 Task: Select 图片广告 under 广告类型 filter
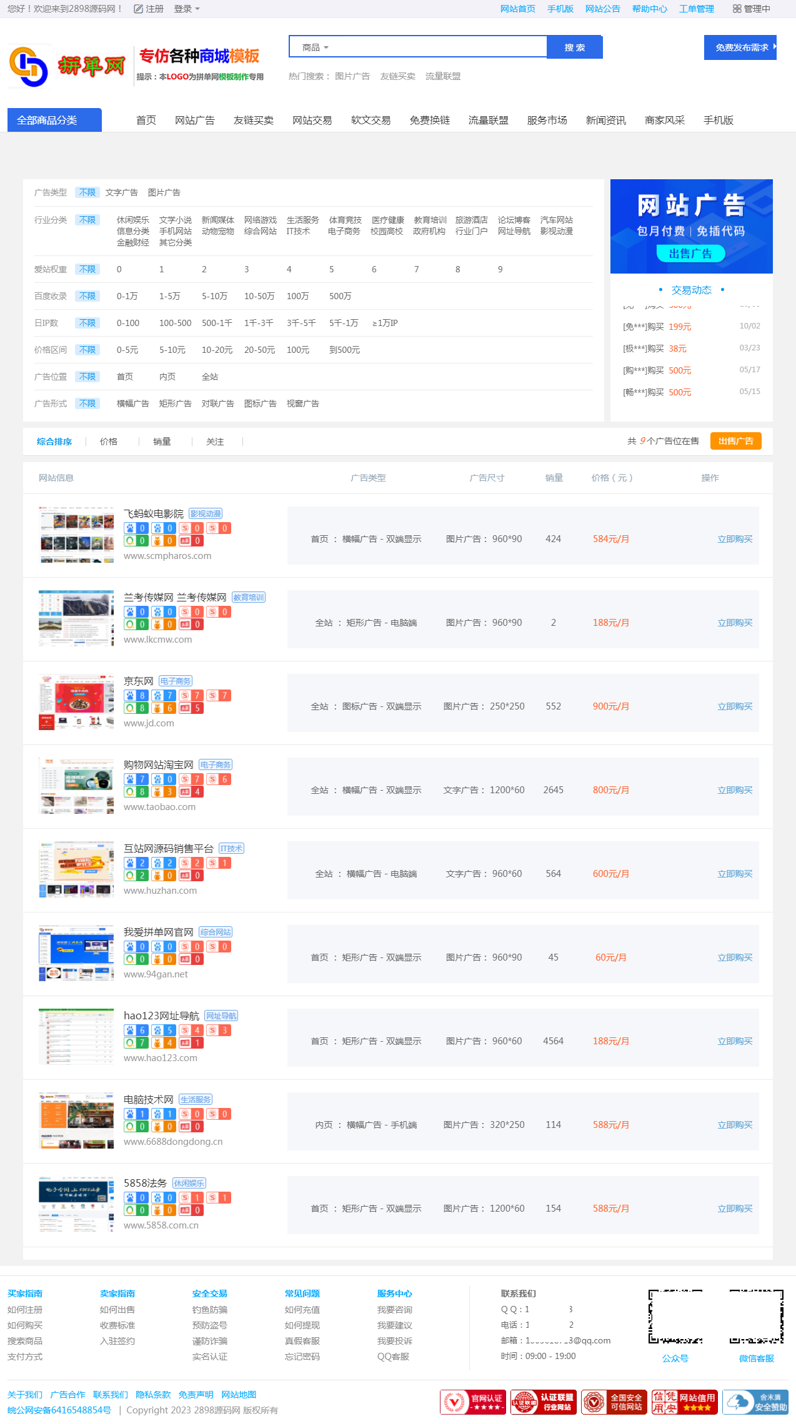pyautogui.click(x=164, y=192)
